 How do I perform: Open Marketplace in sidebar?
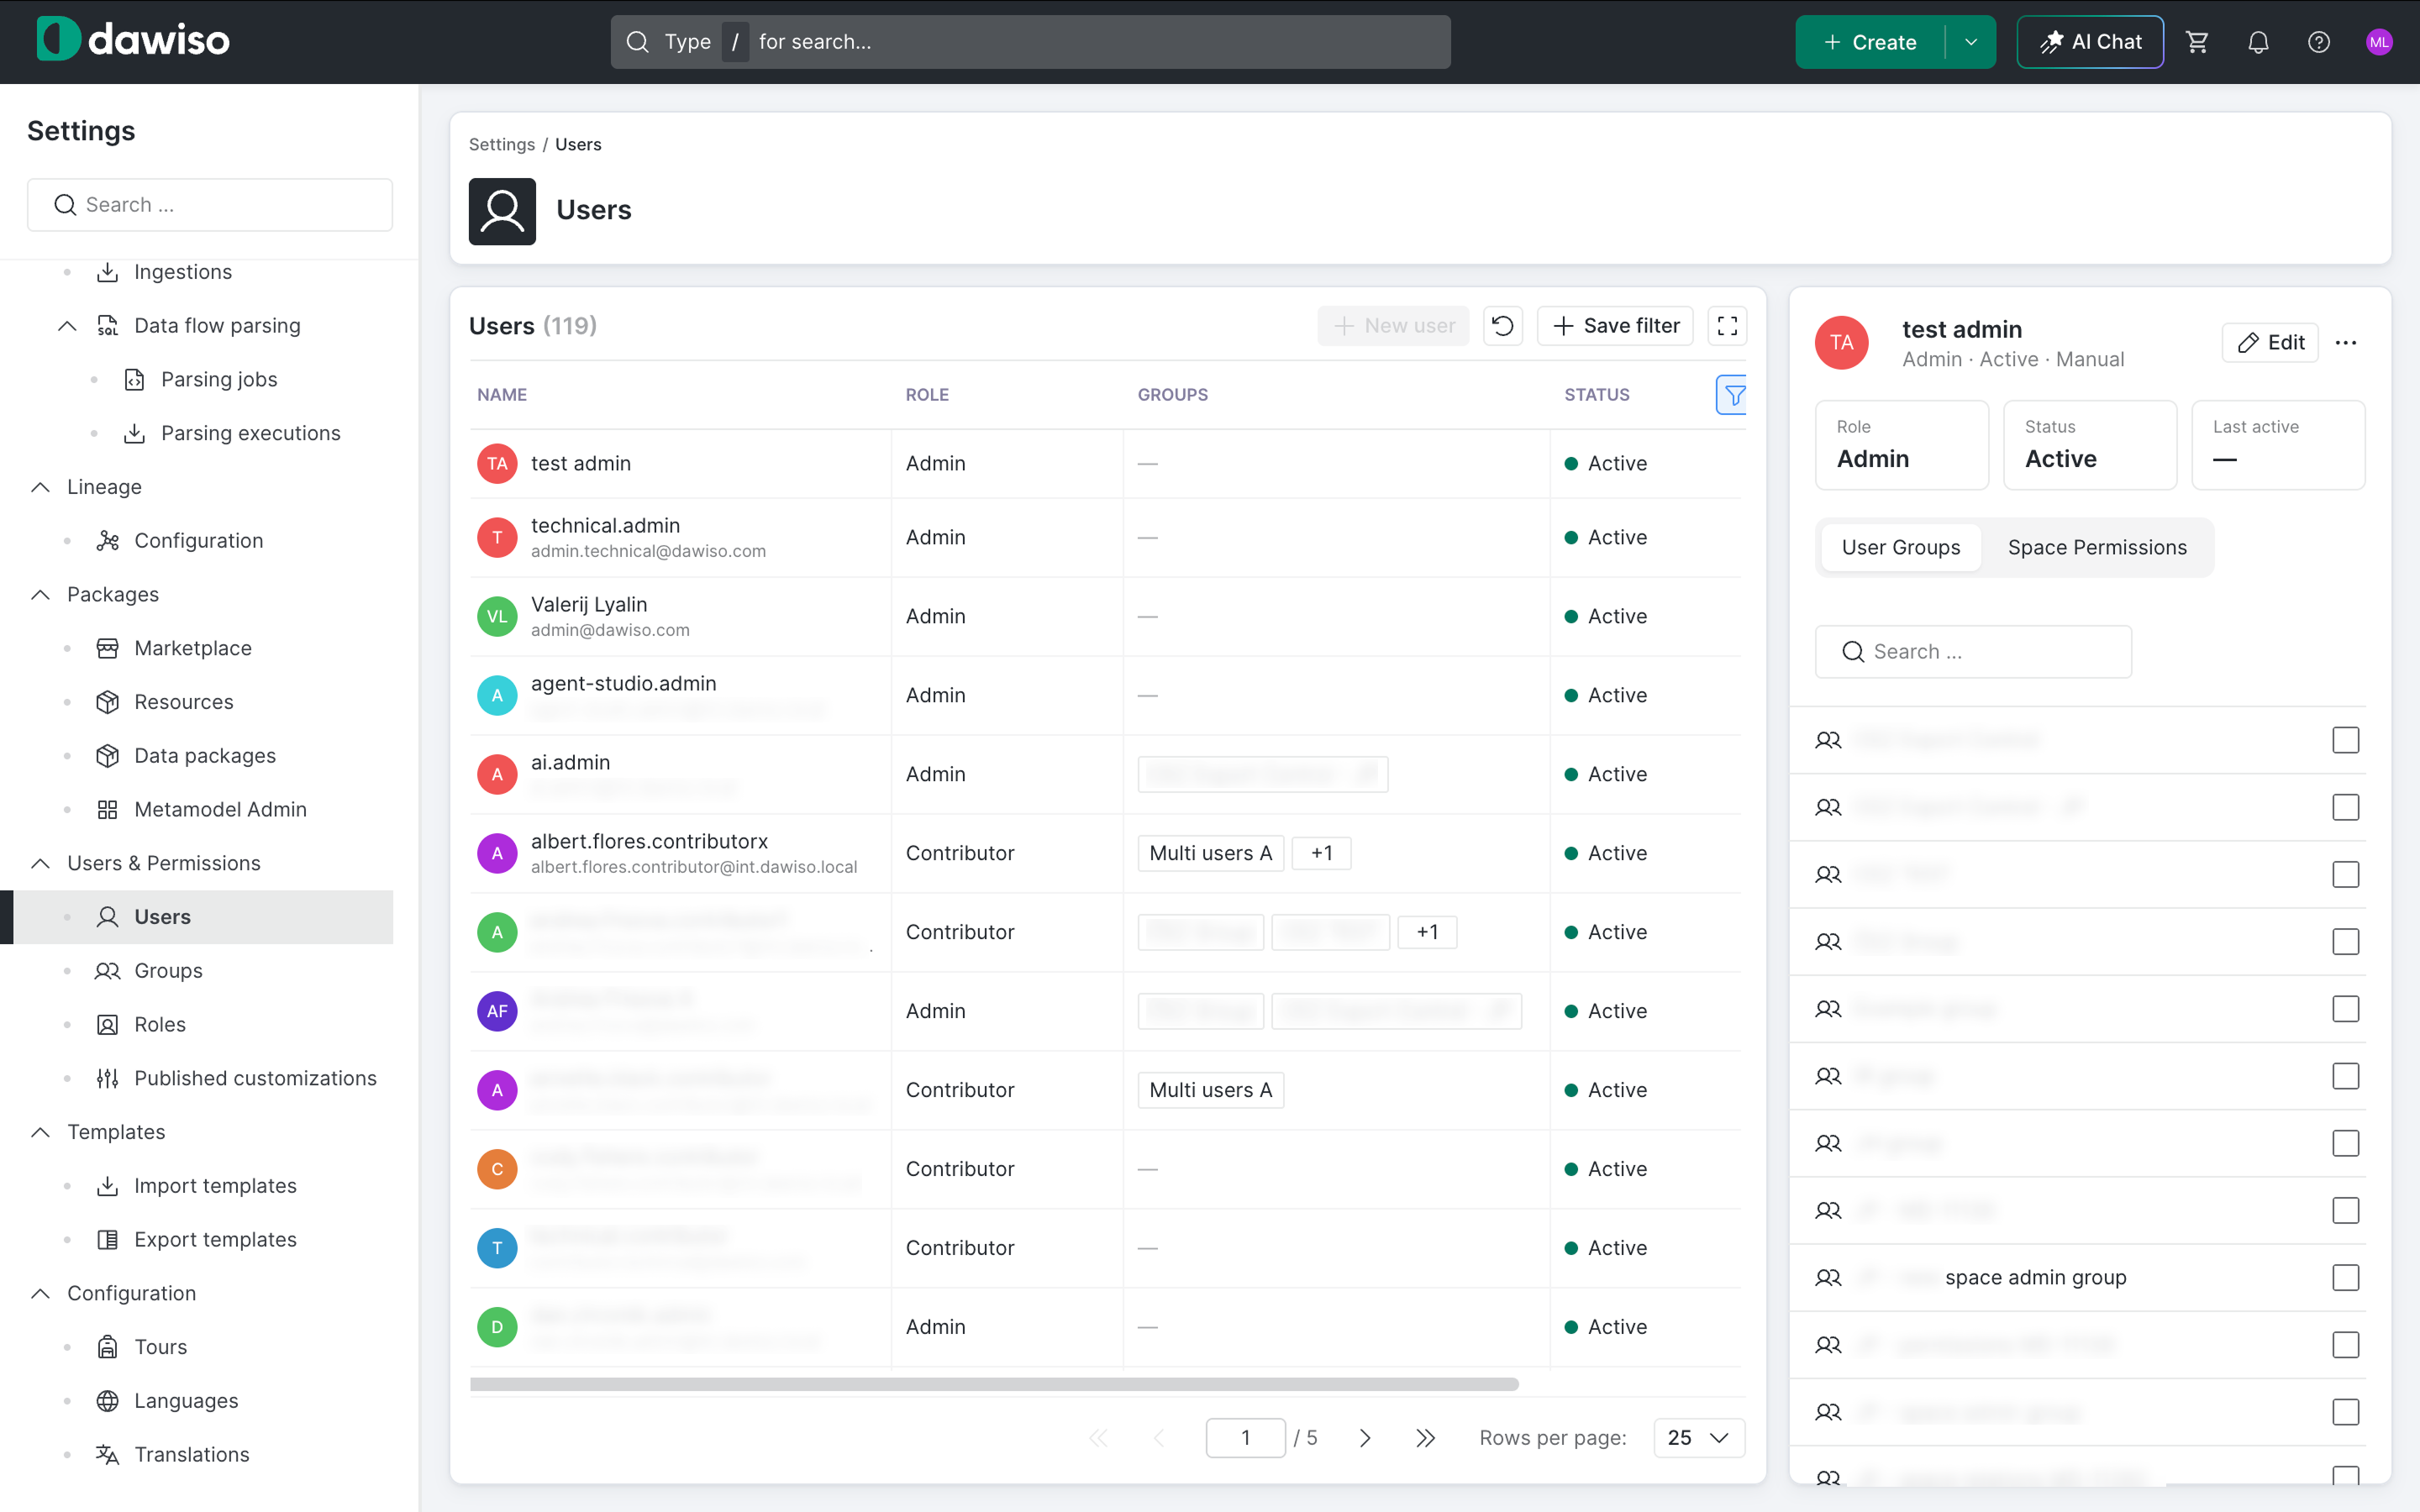click(x=193, y=648)
